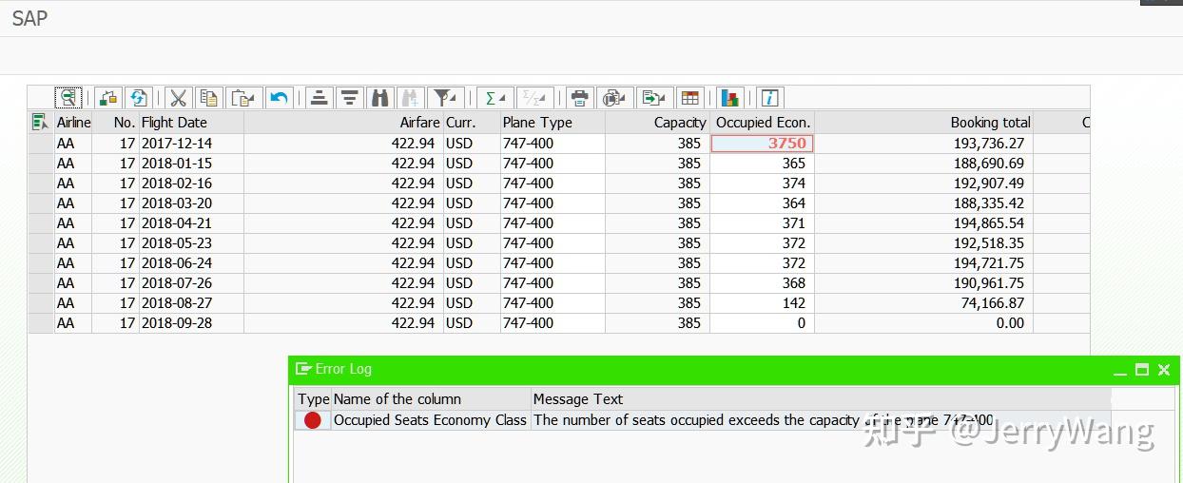Open the Paste options button
The height and width of the screenshot is (483, 1183).
click(x=244, y=97)
